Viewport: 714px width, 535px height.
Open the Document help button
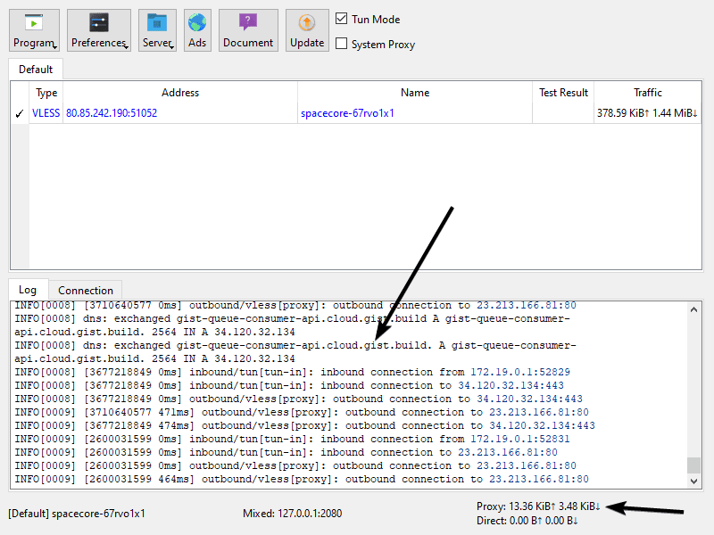pos(248,30)
